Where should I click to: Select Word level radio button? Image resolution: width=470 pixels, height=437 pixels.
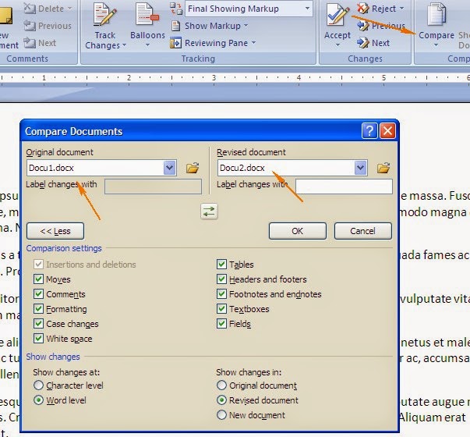pos(38,400)
